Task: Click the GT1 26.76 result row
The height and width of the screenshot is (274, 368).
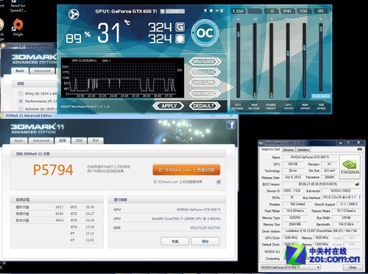Action: [82, 207]
